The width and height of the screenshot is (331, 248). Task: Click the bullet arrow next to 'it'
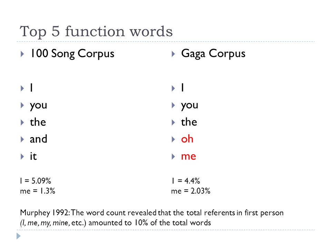[x=22, y=156]
